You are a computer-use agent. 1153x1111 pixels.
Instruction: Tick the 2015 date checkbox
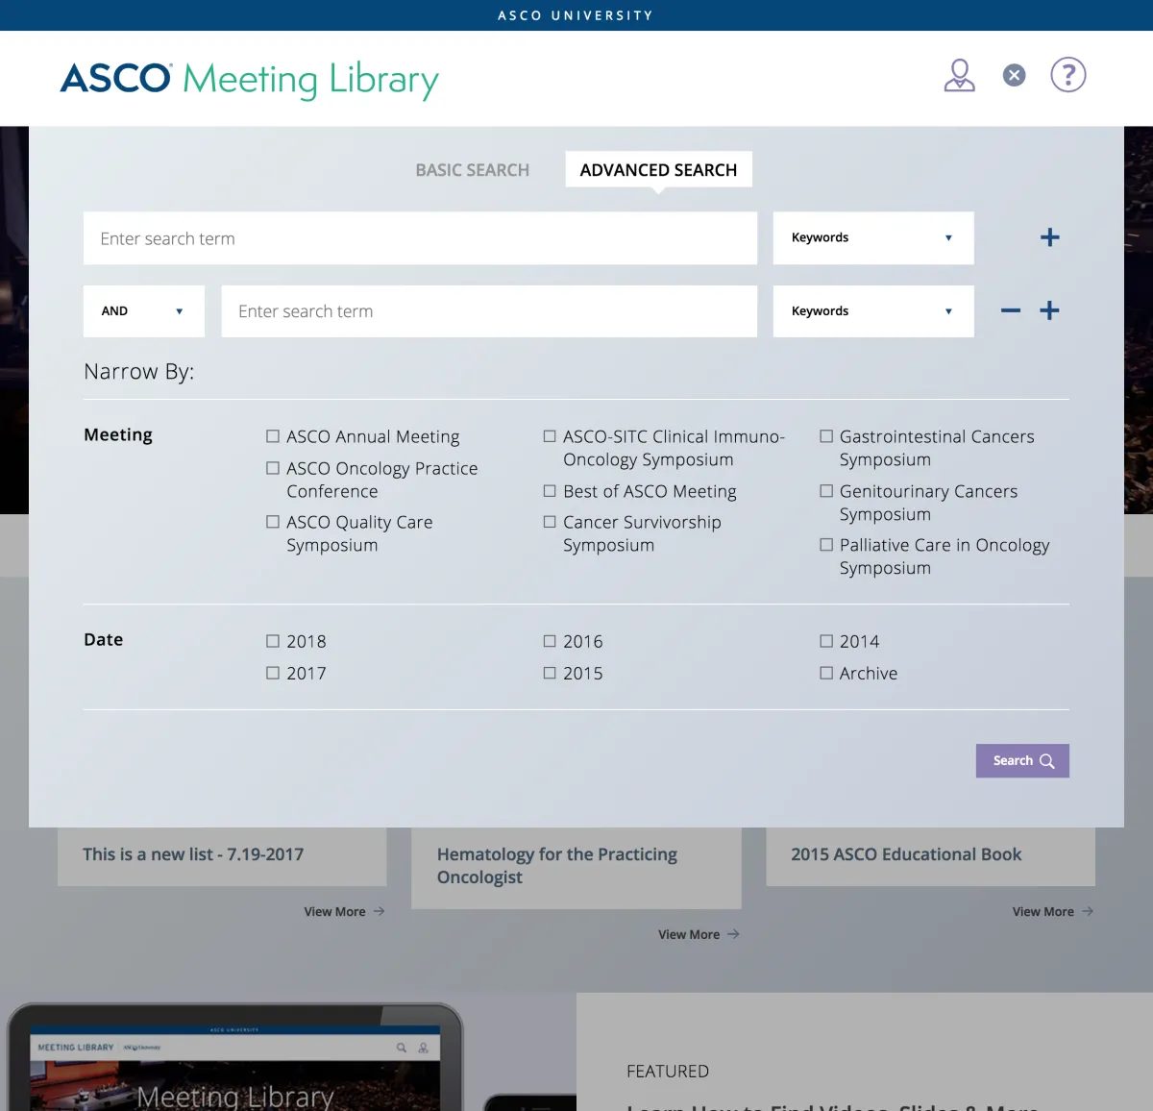point(550,674)
